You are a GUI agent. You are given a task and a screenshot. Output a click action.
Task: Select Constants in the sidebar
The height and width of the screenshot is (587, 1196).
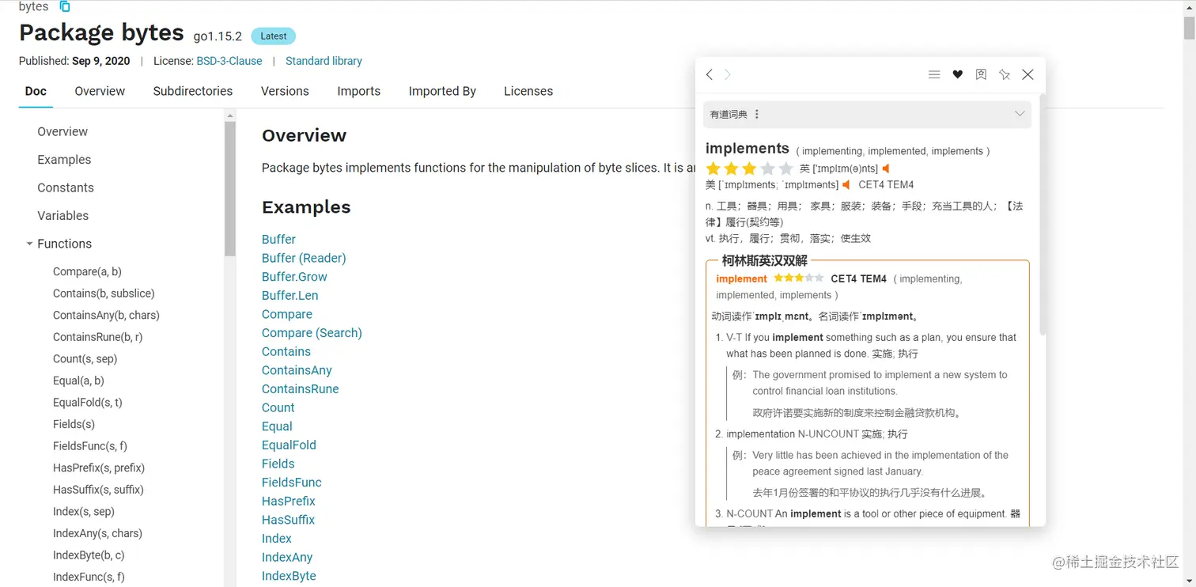(x=66, y=187)
